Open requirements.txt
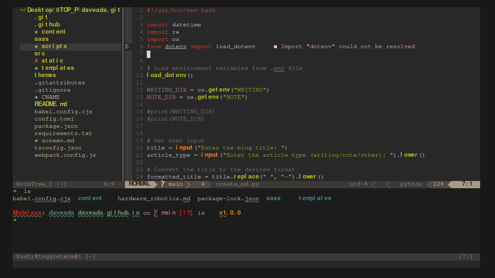The height and width of the screenshot is (278, 495). coord(63,133)
